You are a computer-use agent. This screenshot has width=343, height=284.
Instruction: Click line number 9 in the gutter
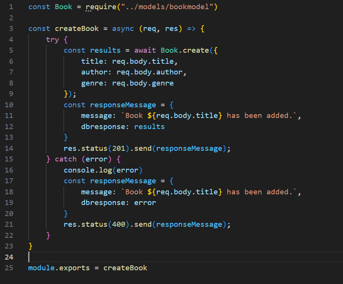click(11, 94)
